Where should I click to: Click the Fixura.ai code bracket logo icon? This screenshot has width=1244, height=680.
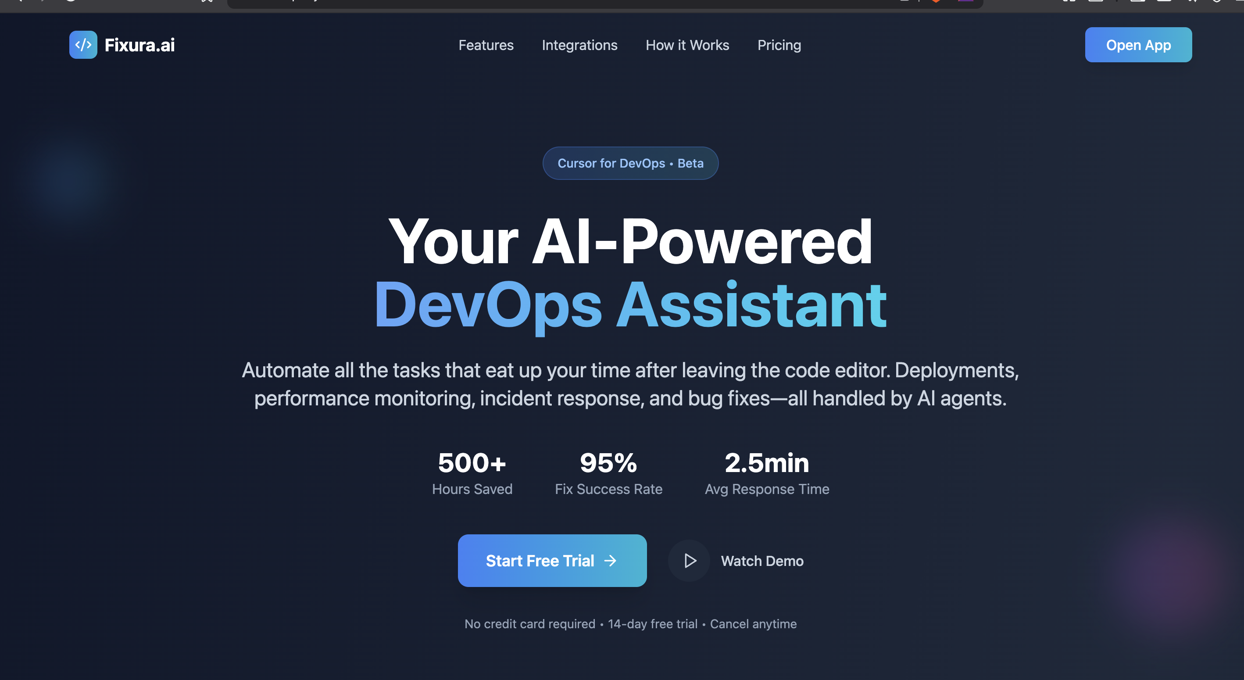83,45
